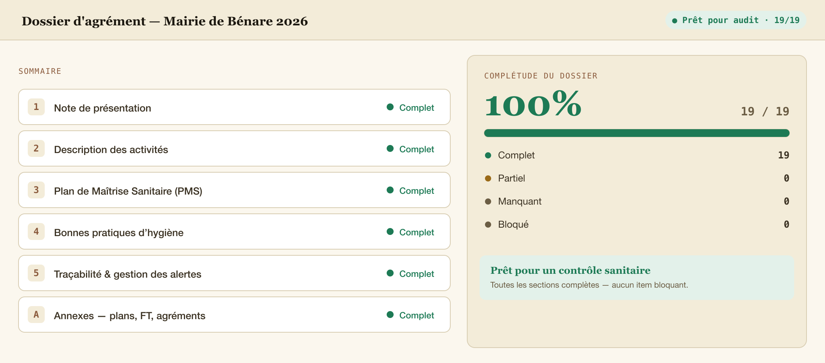Click number badge 4 in the sommaire
The height and width of the screenshot is (363, 825).
point(36,231)
